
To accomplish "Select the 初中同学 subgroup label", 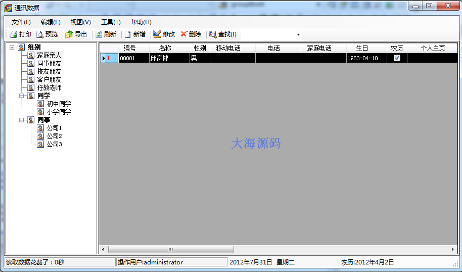I will click(x=59, y=104).
